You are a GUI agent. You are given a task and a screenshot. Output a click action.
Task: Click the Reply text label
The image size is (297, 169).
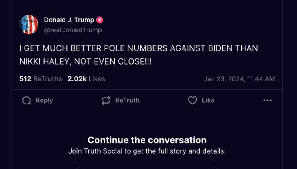[x=44, y=100]
